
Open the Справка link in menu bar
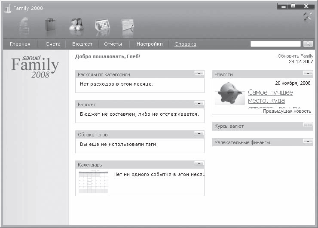(x=185, y=44)
